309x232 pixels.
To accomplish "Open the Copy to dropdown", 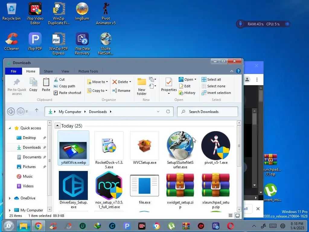I will pyautogui.click(x=97, y=91).
